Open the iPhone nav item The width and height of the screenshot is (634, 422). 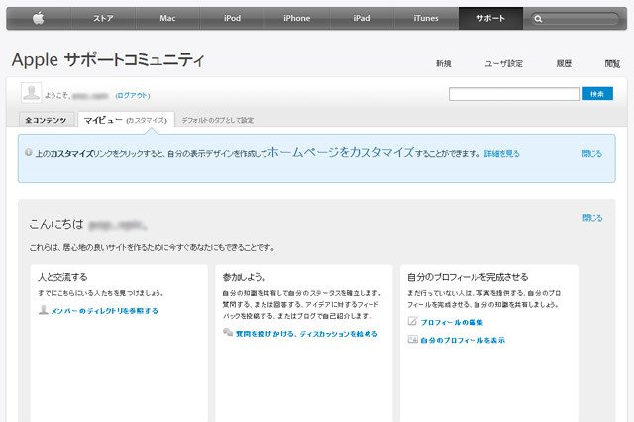[297, 18]
